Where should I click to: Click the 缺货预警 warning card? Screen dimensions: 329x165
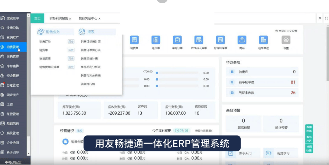point(281,124)
